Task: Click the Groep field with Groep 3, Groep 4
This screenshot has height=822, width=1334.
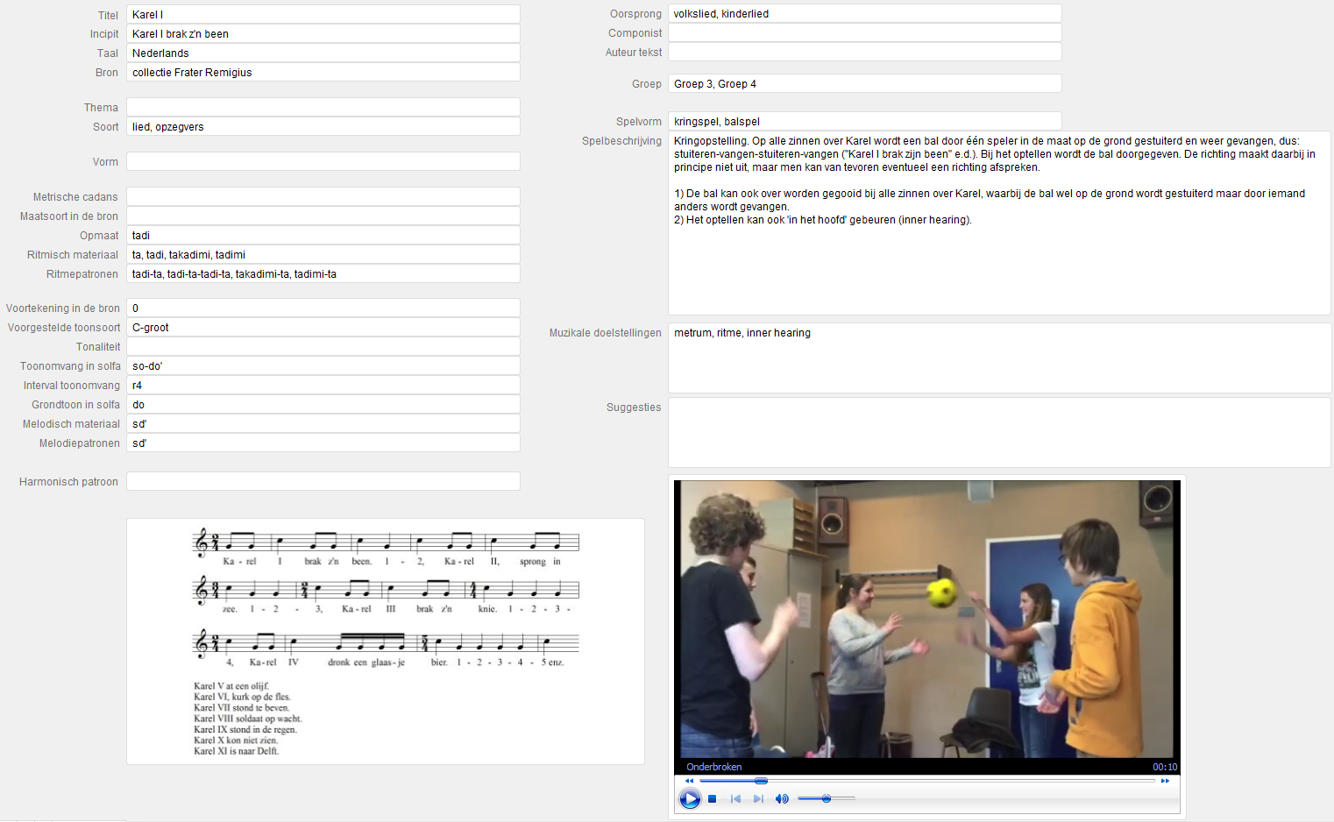Action: point(864,84)
